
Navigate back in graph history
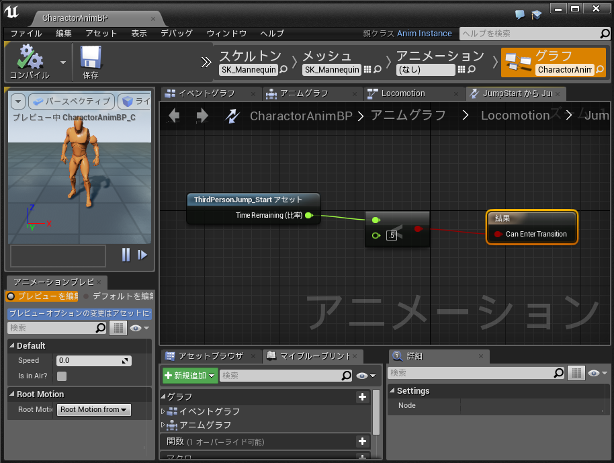(174, 116)
